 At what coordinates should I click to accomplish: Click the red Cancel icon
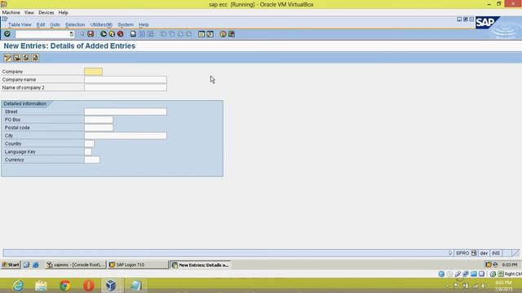[x=121, y=34]
